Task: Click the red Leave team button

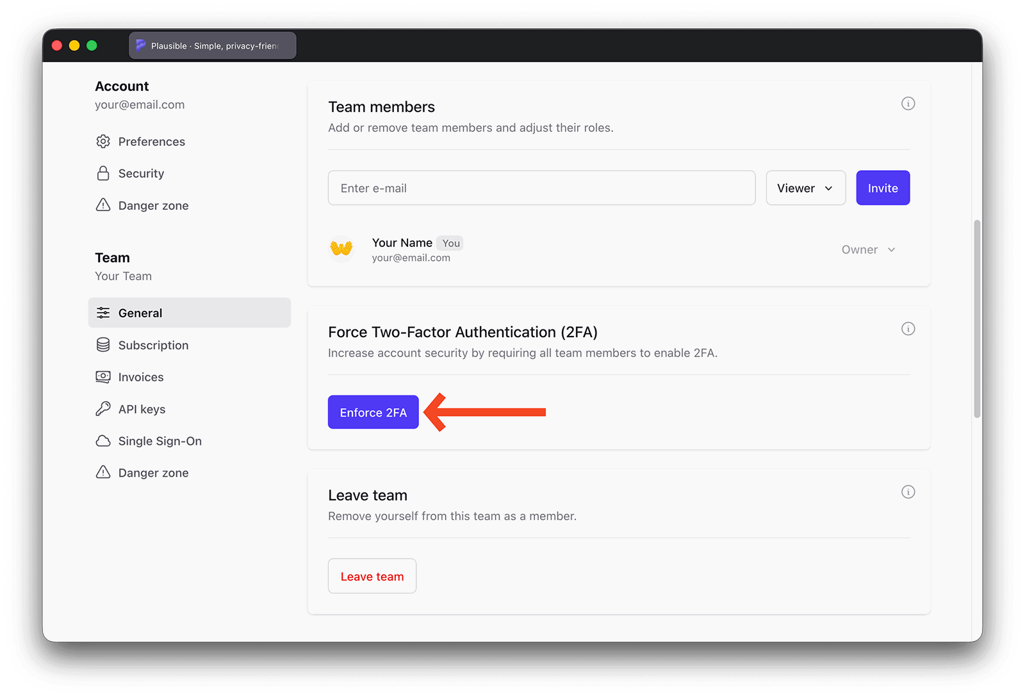Action: point(372,576)
